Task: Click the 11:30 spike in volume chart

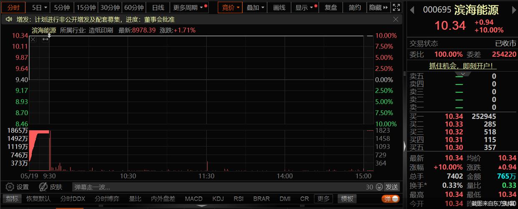Action: [x=207, y=166]
